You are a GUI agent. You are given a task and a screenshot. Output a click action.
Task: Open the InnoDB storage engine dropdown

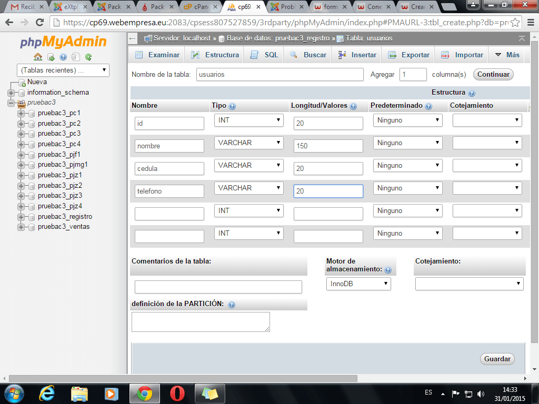(x=358, y=284)
